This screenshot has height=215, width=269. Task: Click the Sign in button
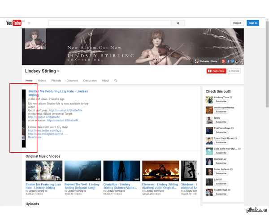(253, 23)
